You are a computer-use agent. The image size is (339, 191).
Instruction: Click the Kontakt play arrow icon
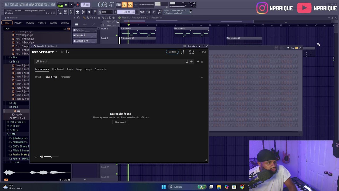coord(62,52)
